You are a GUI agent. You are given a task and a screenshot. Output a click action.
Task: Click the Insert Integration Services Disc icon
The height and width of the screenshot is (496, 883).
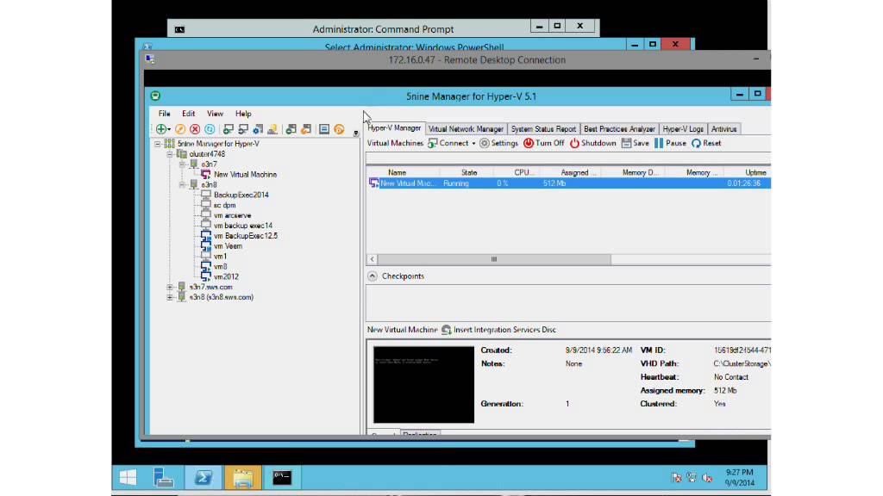coord(446,329)
